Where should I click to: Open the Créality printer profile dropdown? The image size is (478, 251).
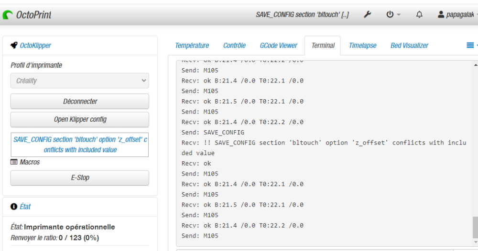(79, 81)
